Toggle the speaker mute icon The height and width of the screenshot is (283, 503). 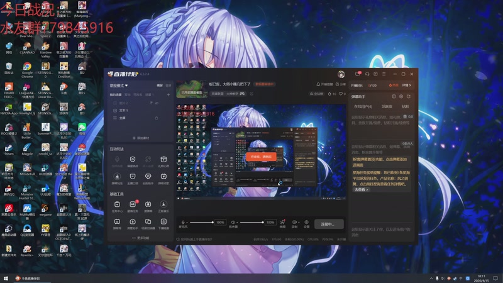click(233, 223)
